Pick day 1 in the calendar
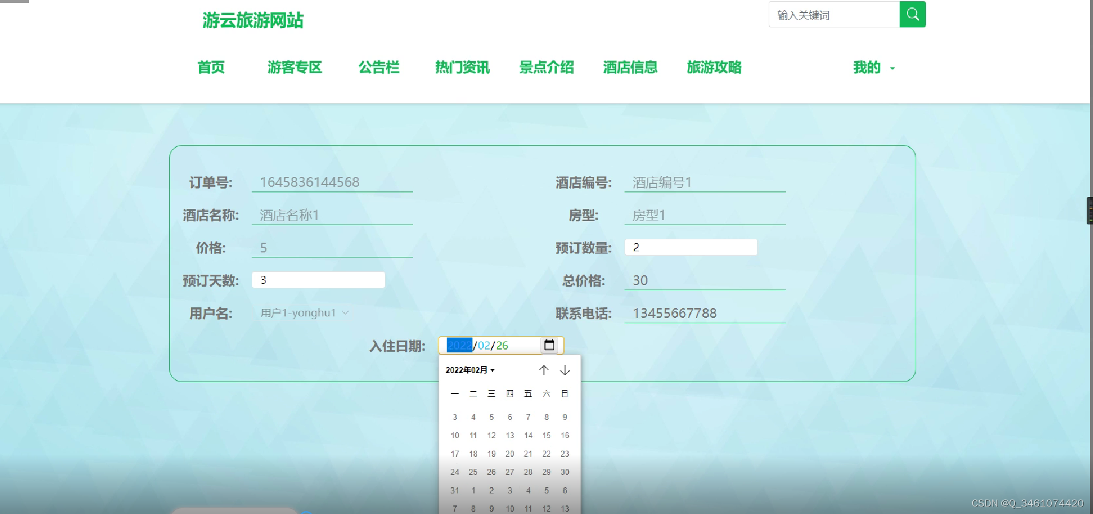Screen dimensions: 1093x514 coord(473,490)
